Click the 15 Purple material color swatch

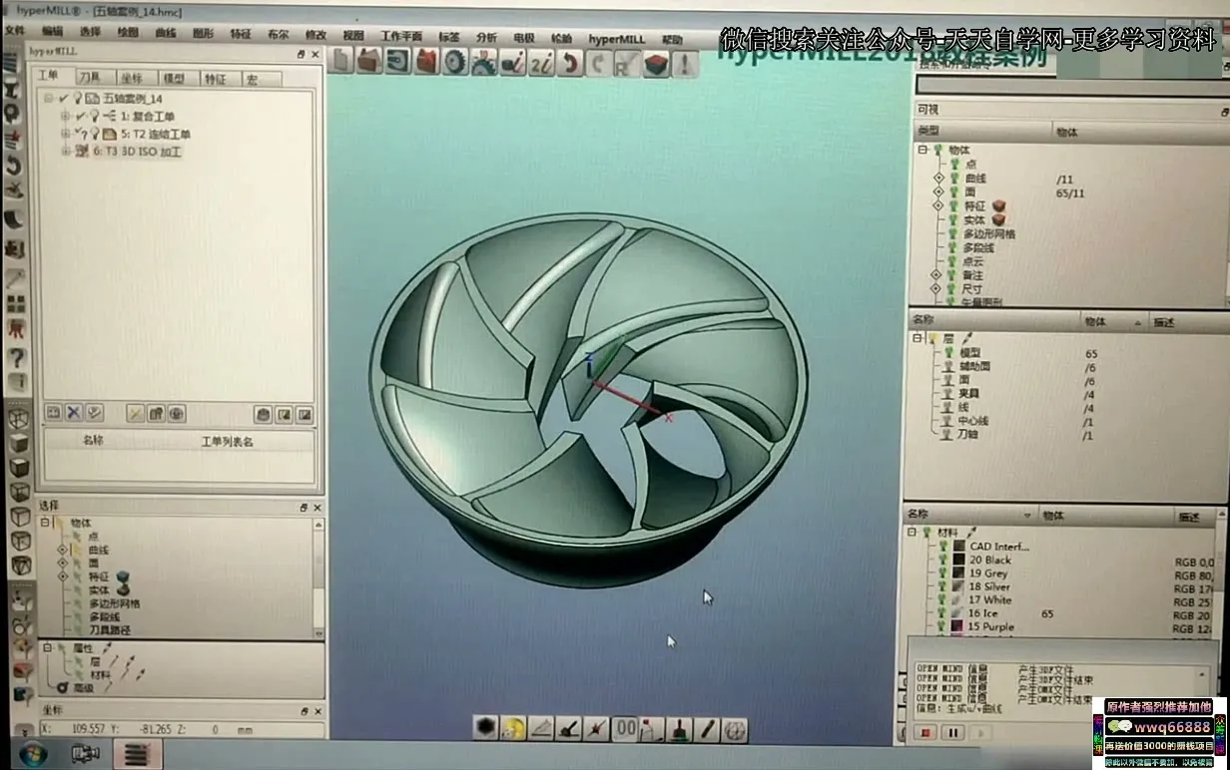958,626
